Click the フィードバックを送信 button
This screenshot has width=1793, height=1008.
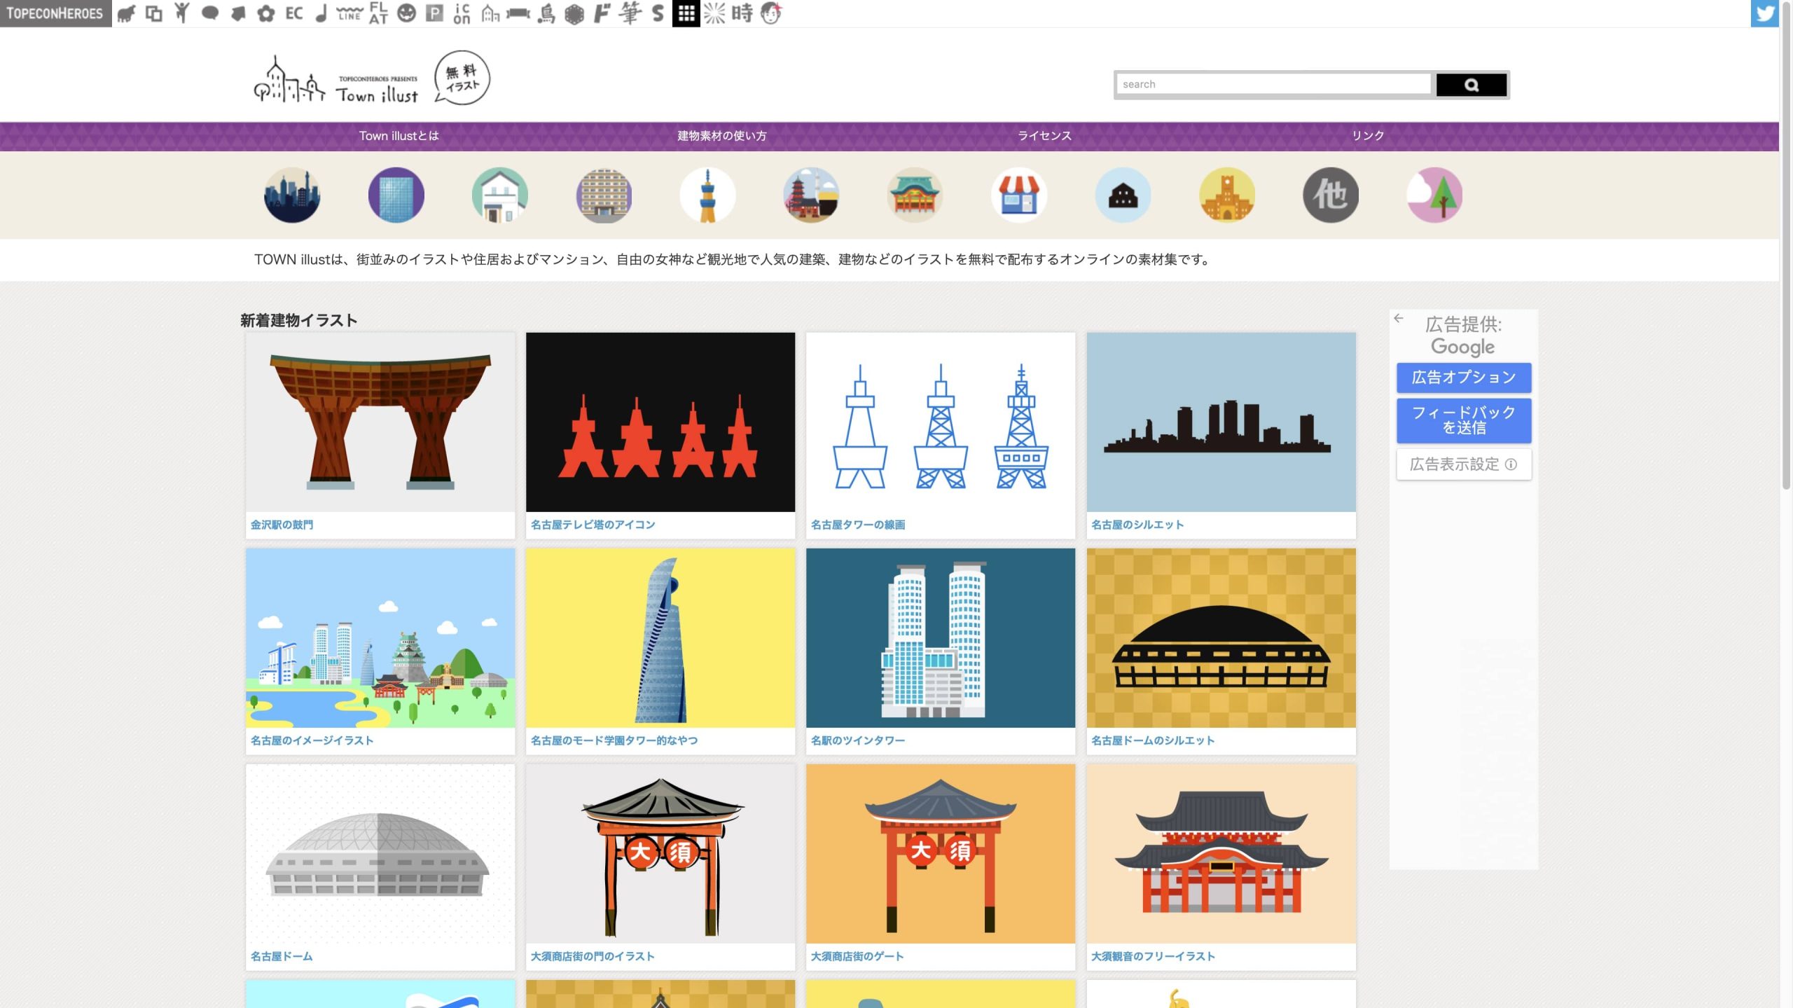click(1463, 420)
